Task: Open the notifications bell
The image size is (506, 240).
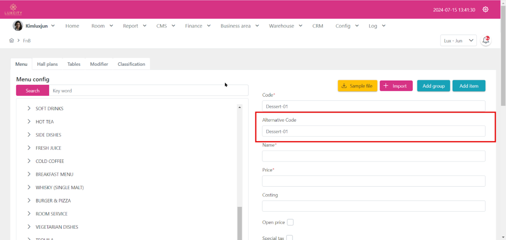Action: click(486, 40)
